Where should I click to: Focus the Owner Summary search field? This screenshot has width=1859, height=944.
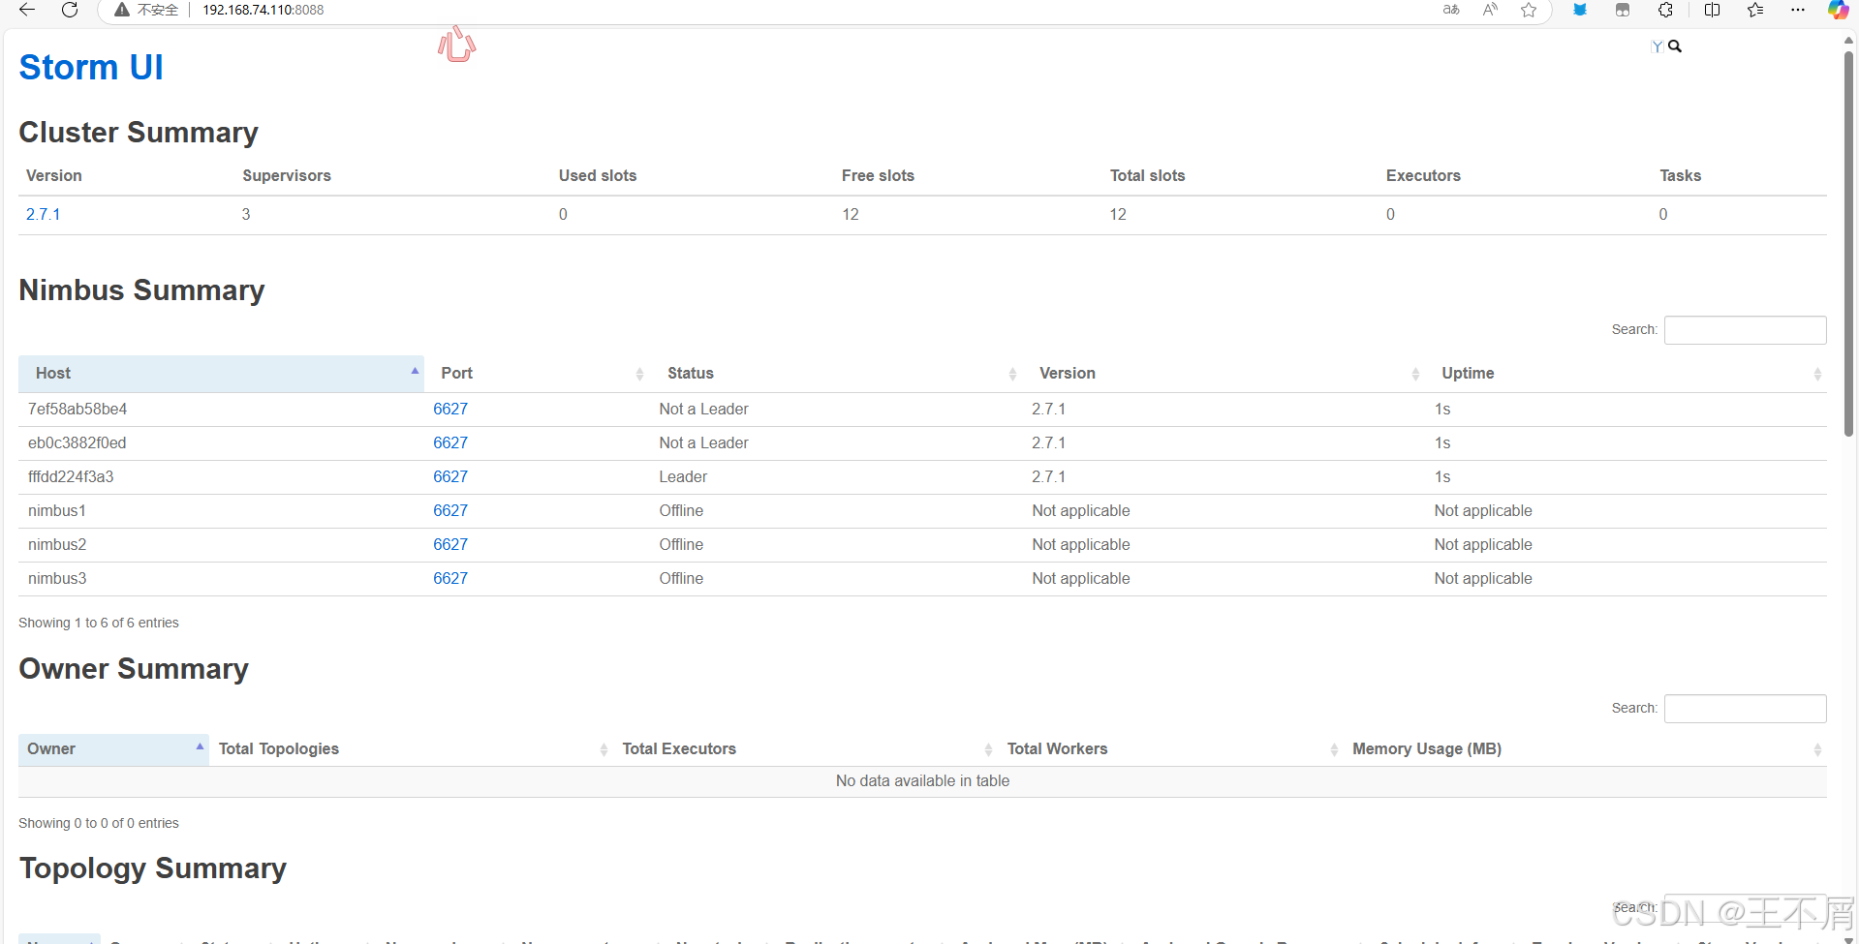1745,709
